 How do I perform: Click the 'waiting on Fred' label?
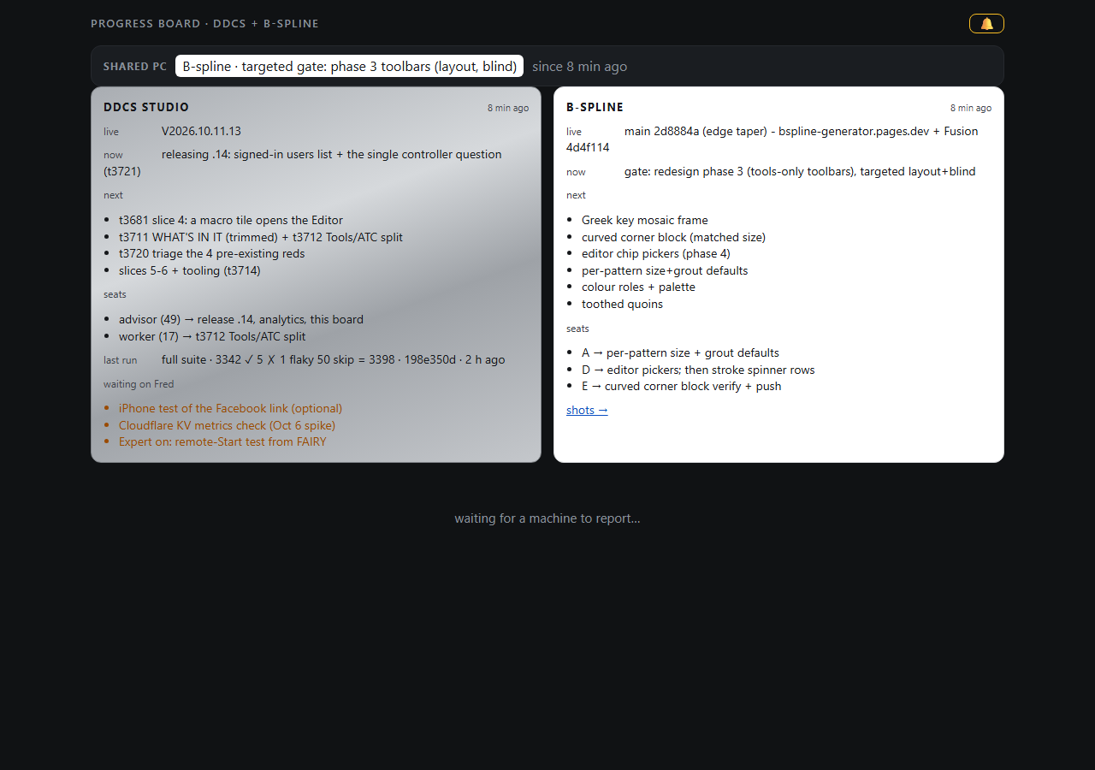click(139, 384)
